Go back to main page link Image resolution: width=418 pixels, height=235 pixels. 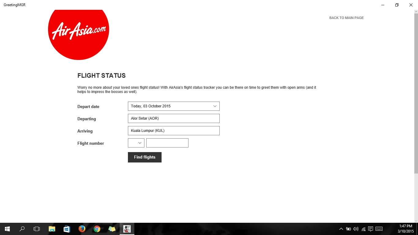click(346, 18)
